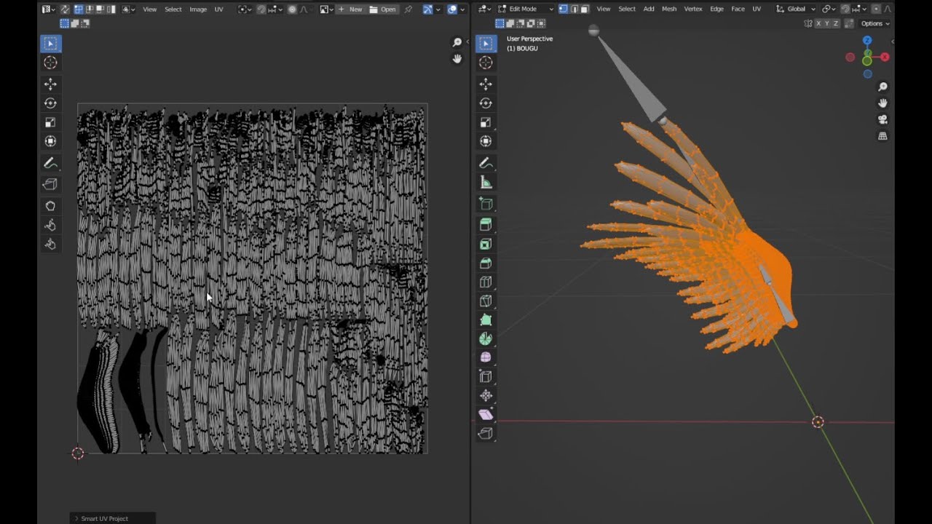Select the Cursor tool in 3D viewport
The width and height of the screenshot is (932, 524).
pyautogui.click(x=486, y=63)
